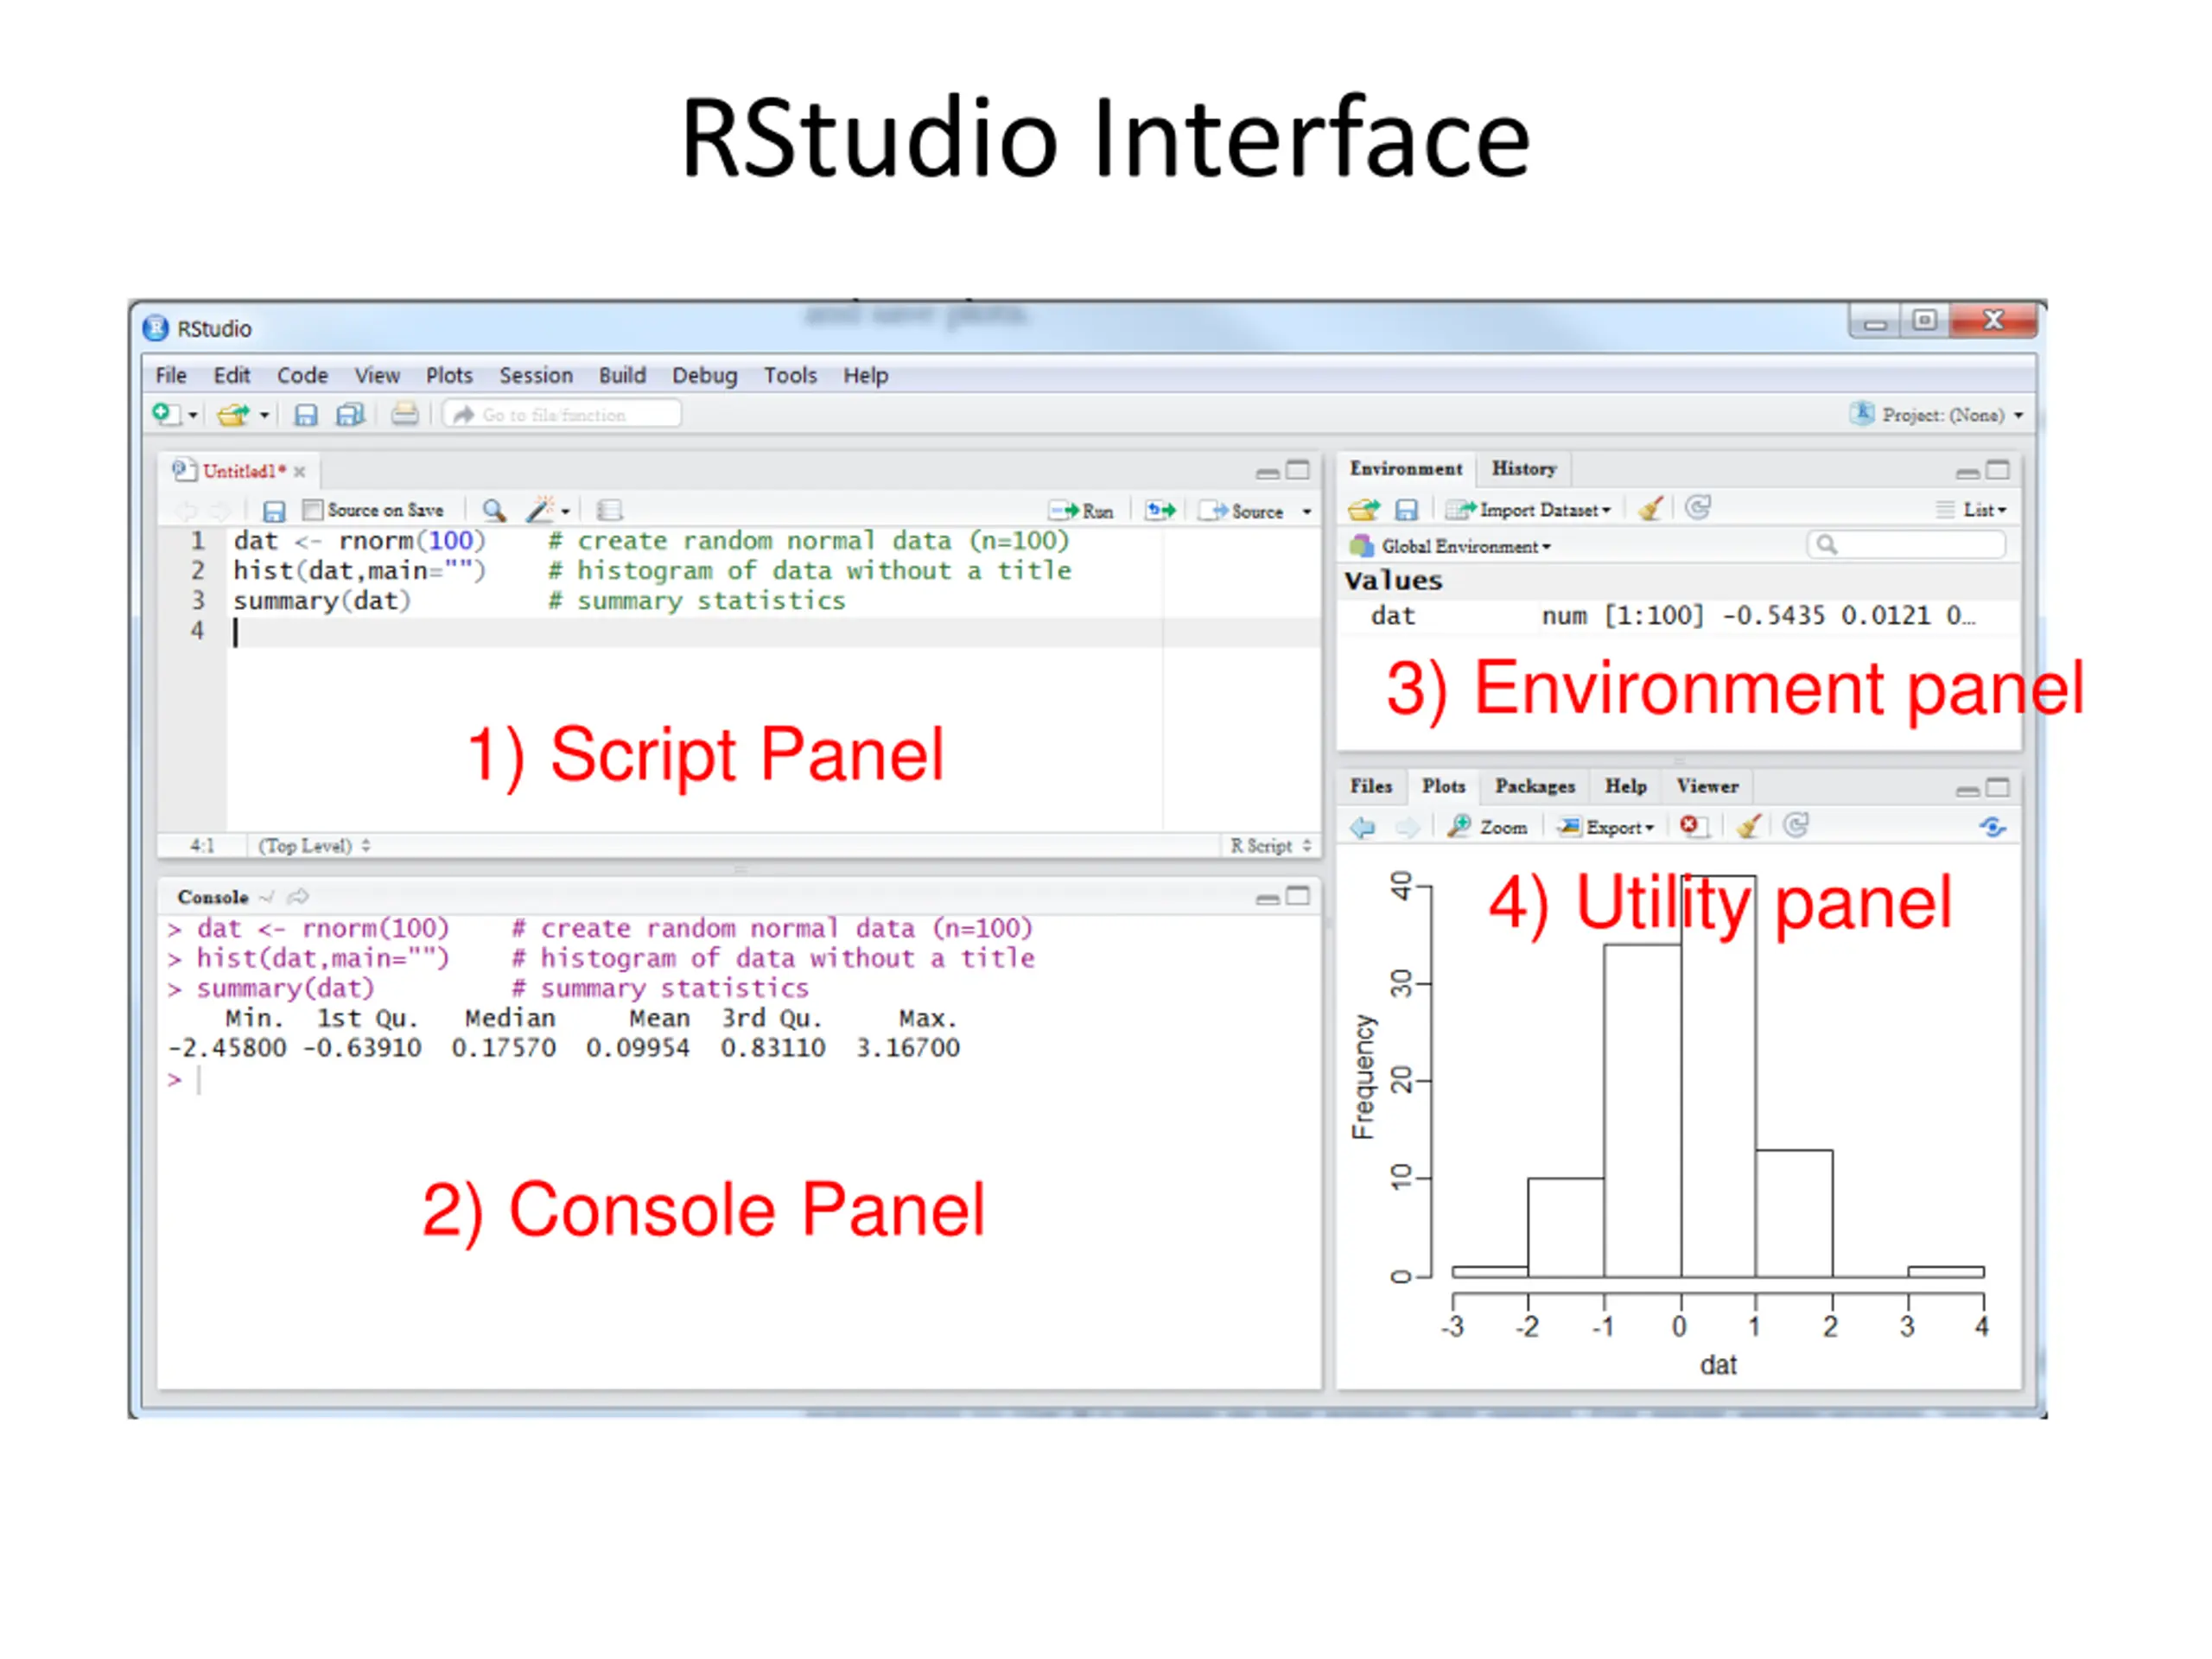The height and width of the screenshot is (1659, 2212).
Task: Open the Export plot dropdown
Action: (x=1607, y=827)
